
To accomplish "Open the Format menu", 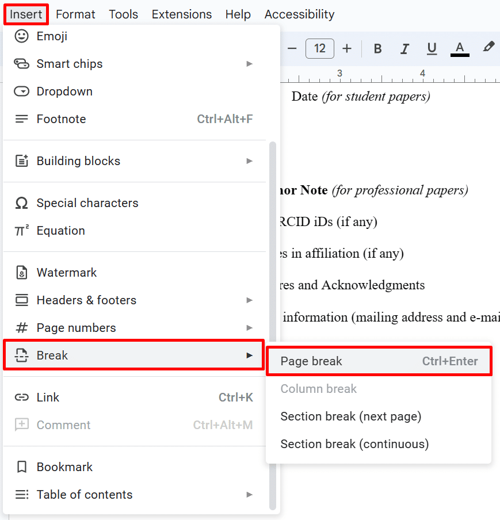I will (75, 14).
